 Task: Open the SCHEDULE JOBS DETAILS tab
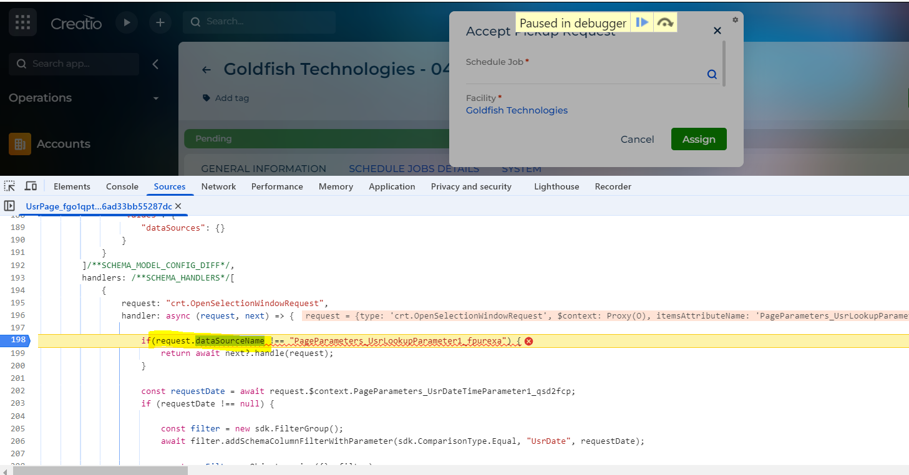tap(414, 169)
